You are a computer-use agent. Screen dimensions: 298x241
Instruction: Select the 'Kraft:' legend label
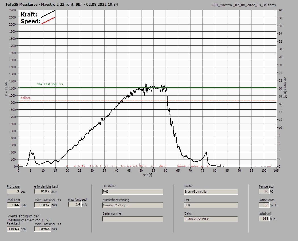click(29, 14)
